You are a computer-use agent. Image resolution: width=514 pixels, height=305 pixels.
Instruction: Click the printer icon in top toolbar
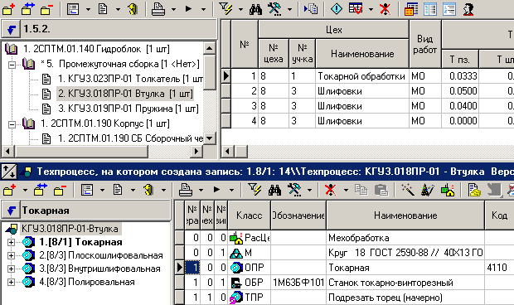158,9
